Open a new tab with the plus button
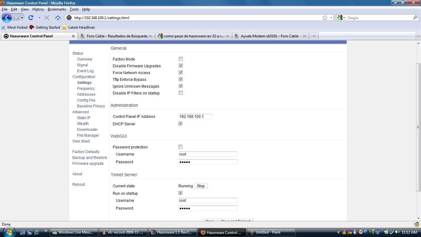The width and height of the screenshot is (421, 237). pyautogui.click(x=314, y=36)
